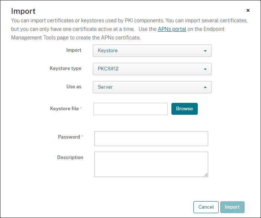261x218 pixels.
Task: Click the Keystore file label
Action: (x=64, y=108)
